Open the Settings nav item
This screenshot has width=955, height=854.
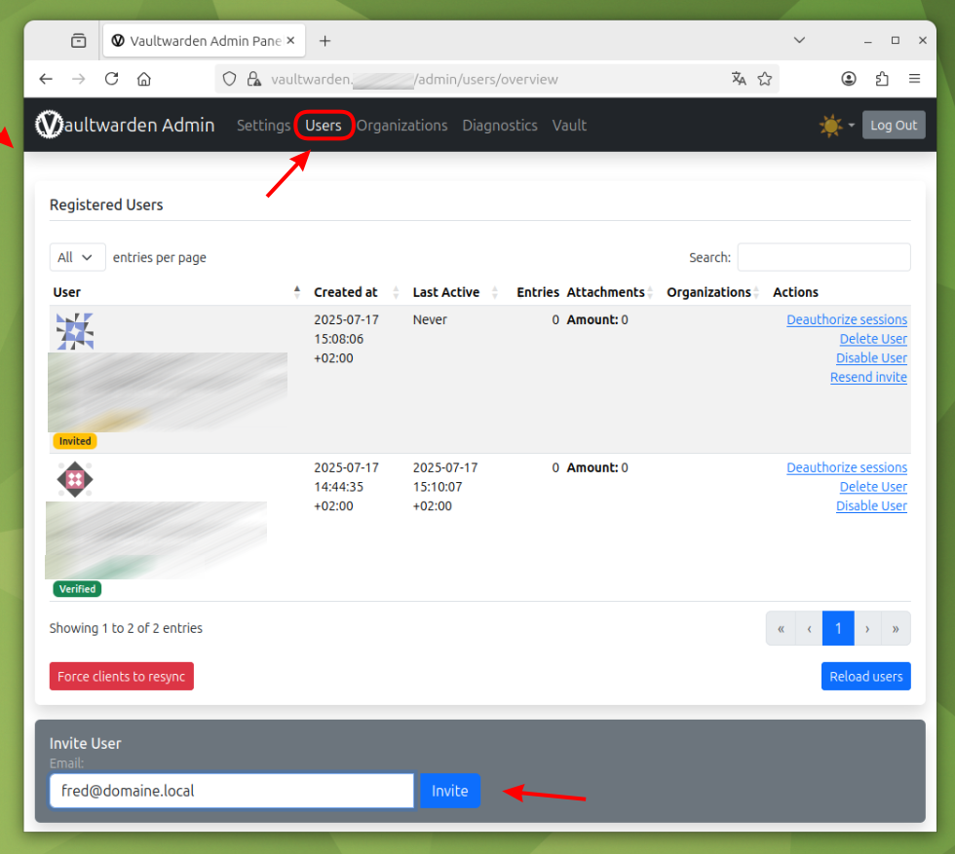264,126
